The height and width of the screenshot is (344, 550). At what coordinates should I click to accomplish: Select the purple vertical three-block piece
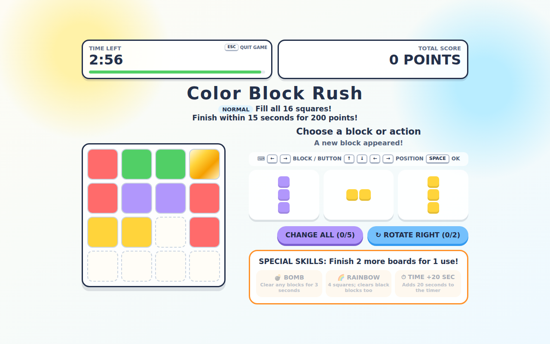(284, 195)
